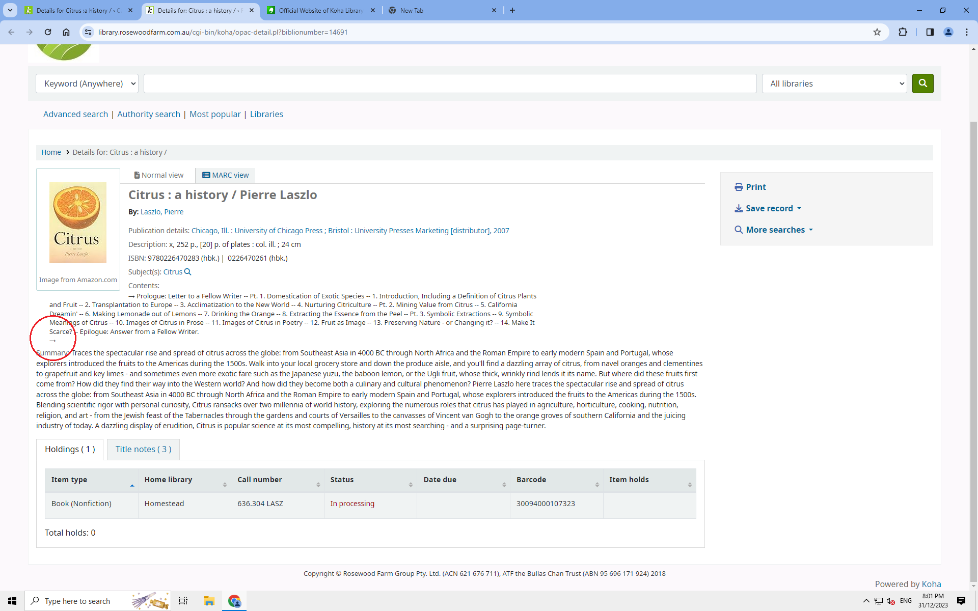Go to the browser home page
This screenshot has width=978, height=611.
pos(66,32)
